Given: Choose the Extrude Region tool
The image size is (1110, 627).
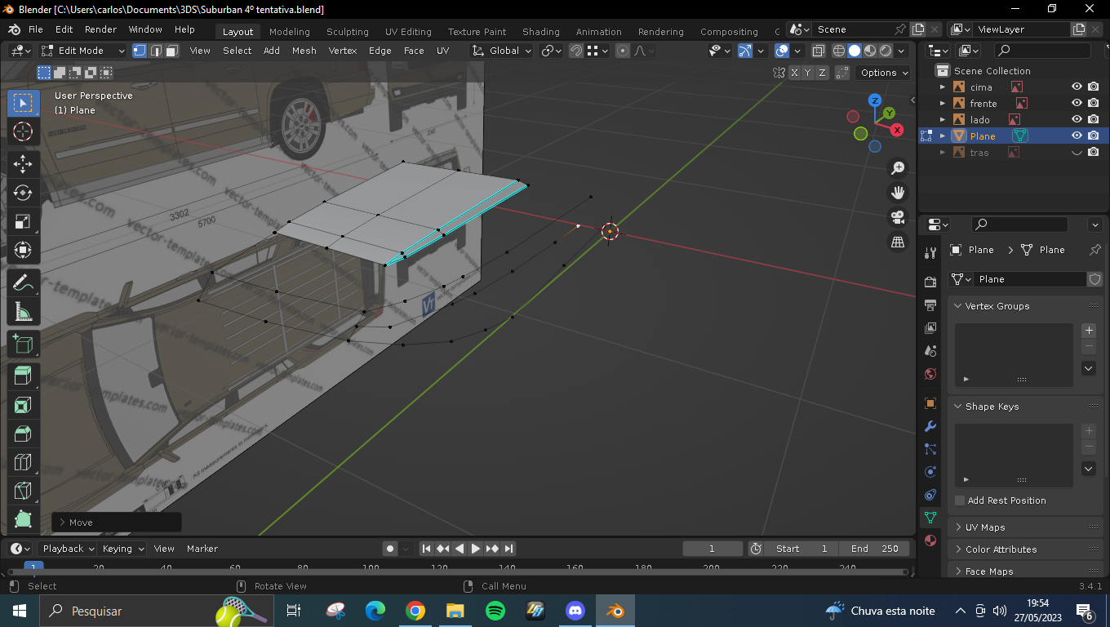Looking at the screenshot, I should tap(23, 376).
